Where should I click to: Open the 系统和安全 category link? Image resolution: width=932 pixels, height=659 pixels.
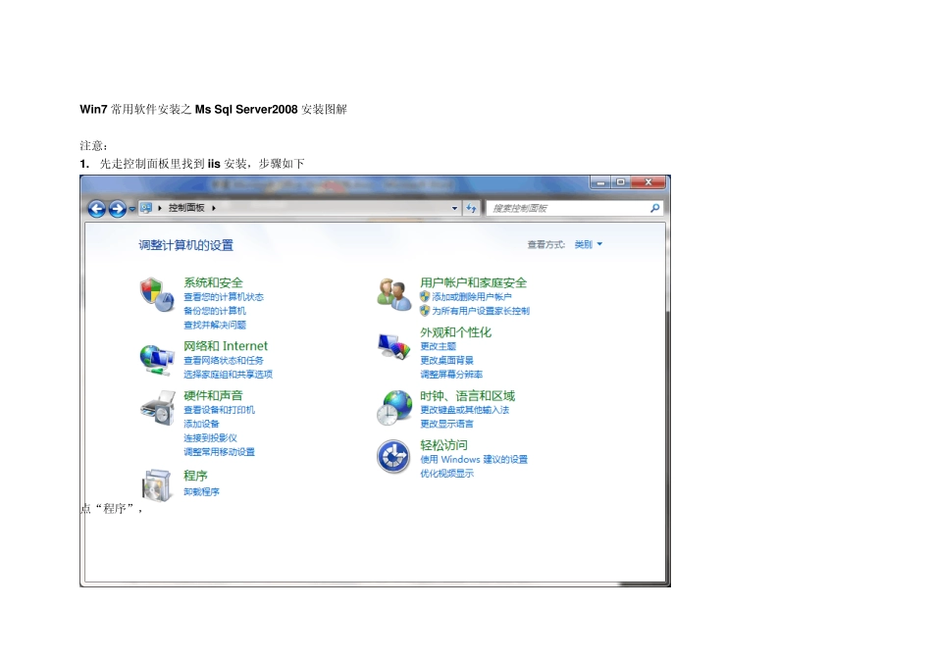tap(214, 282)
